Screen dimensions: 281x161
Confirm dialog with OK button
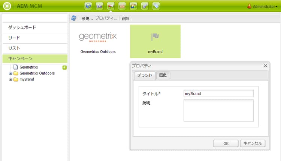coord(226,143)
